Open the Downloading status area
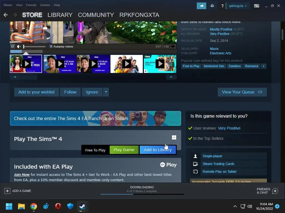The image size is (285, 213). [x=142, y=190]
